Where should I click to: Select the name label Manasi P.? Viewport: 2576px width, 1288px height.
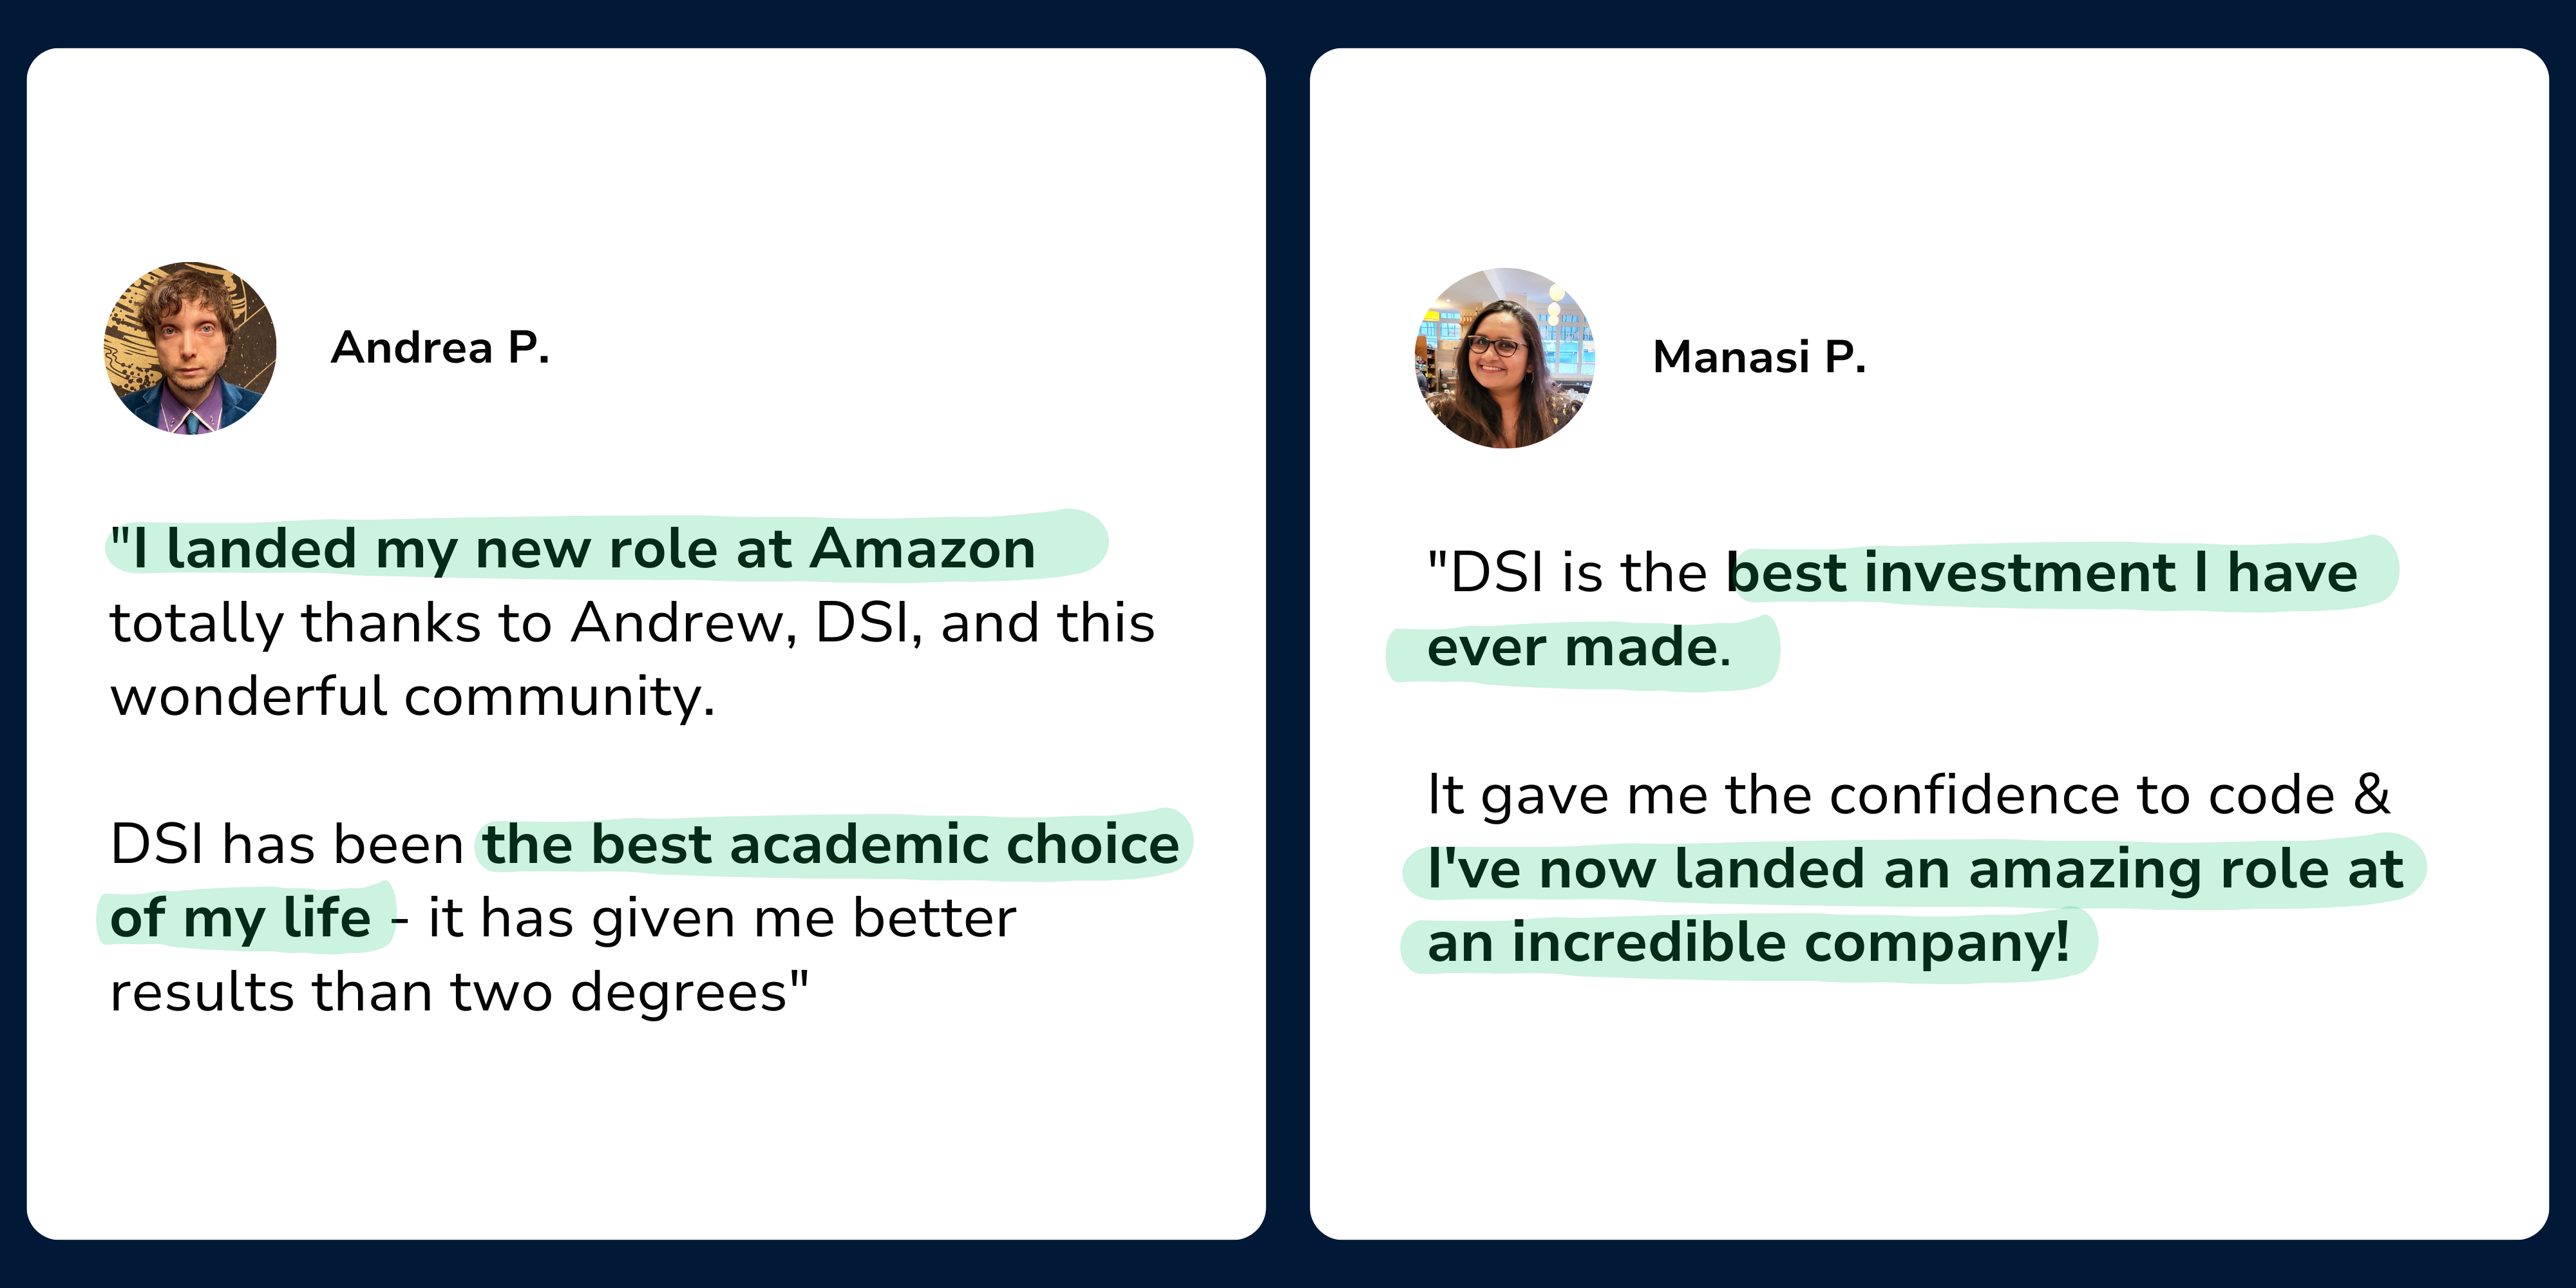1759,357
